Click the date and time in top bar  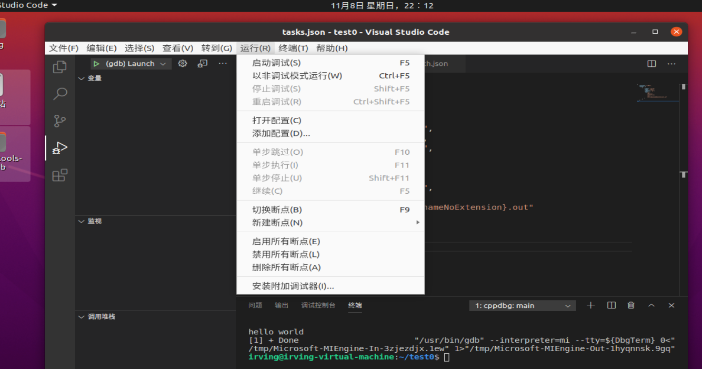(x=382, y=5)
